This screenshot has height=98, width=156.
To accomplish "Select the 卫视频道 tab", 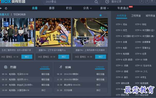I will (x=136, y=16).
